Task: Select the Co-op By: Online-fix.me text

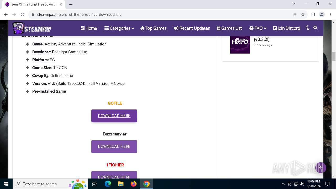Action: click(52, 76)
